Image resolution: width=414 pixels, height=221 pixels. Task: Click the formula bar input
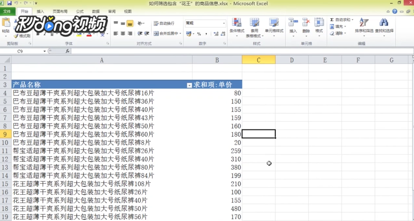click(x=242, y=51)
